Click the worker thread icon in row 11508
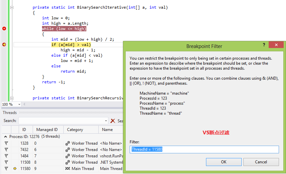Image resolution: width=286 pixels, height=174 pixels. 68,162
